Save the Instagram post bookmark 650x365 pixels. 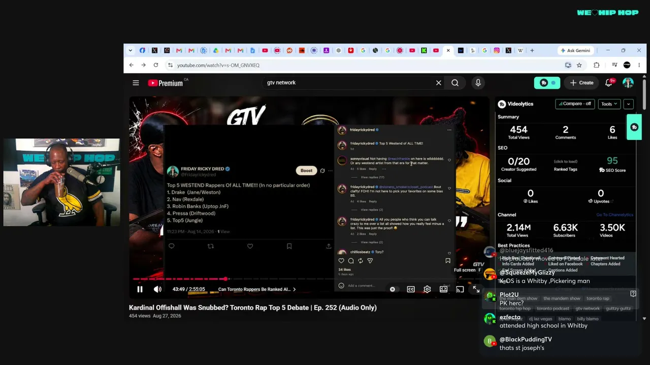448,261
